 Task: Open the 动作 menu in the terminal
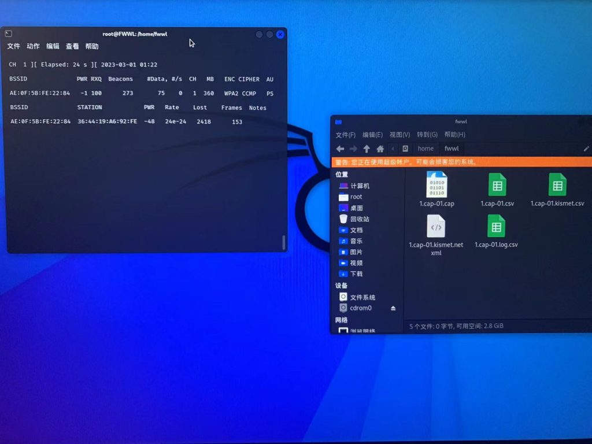tap(33, 46)
